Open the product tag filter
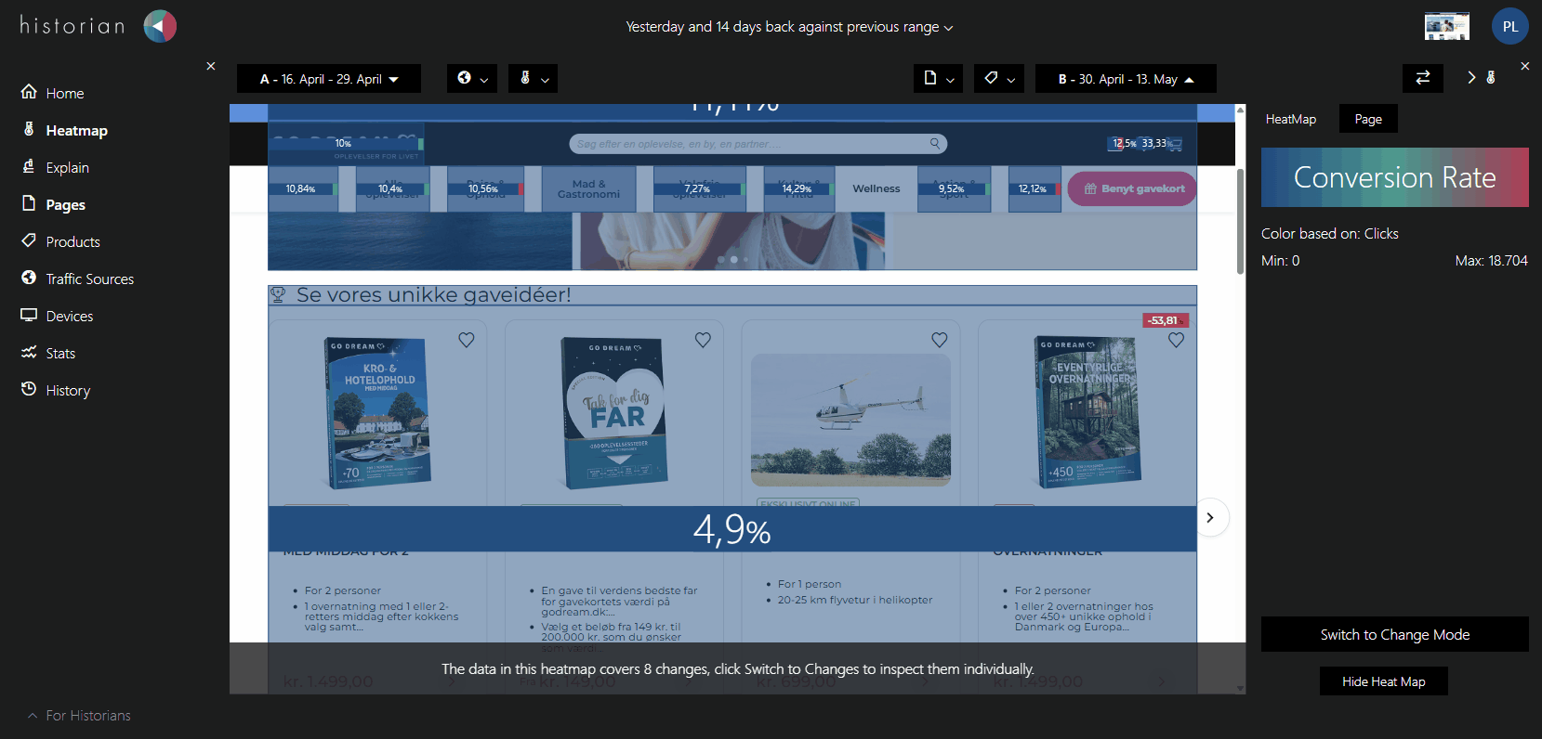The height and width of the screenshot is (739, 1542). click(x=999, y=79)
